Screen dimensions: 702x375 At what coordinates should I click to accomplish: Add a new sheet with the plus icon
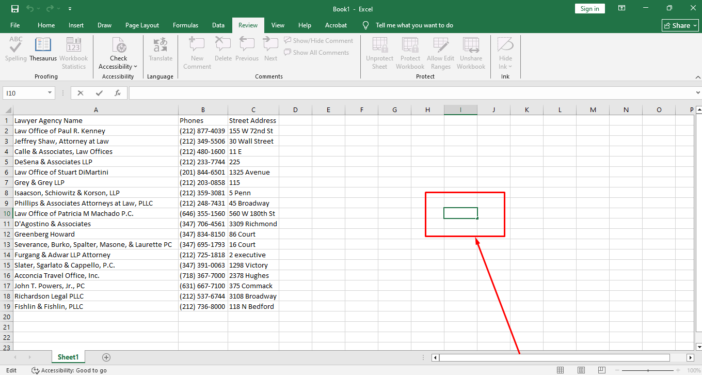click(106, 357)
